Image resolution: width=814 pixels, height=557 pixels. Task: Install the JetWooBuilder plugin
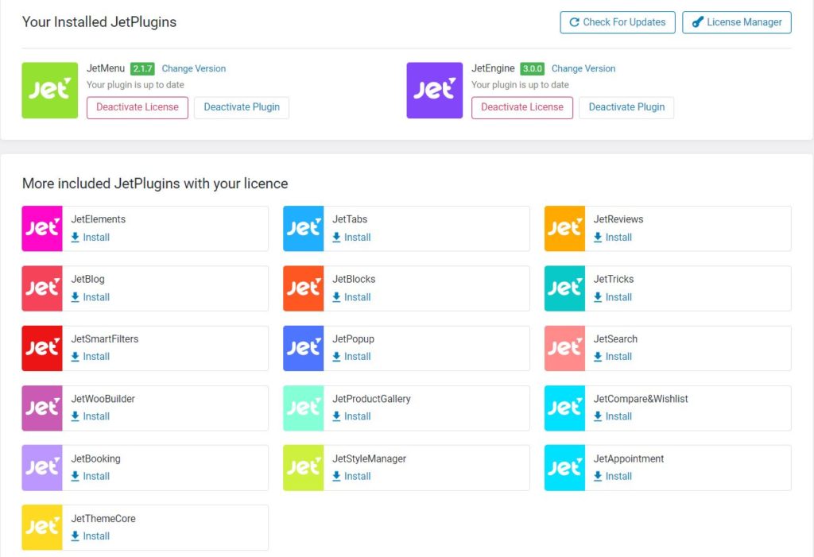[x=91, y=416]
